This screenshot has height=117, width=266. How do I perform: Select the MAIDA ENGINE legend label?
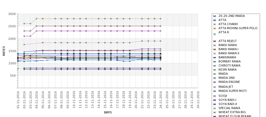point(229,82)
